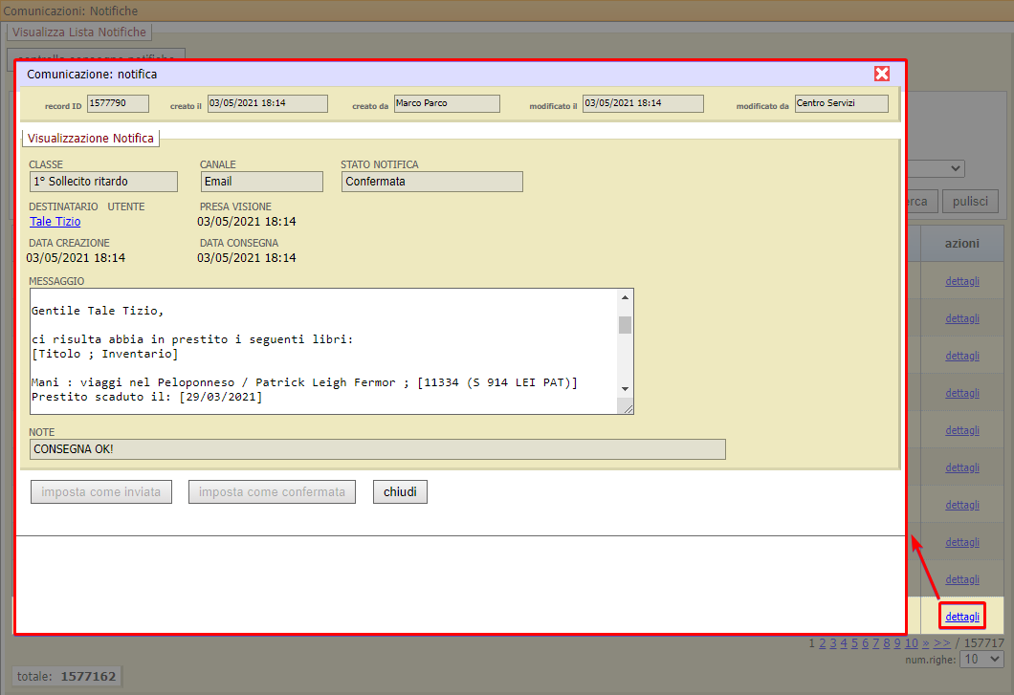This screenshot has height=695, width=1014.
Task: Click inside the NOTE field
Action: [x=377, y=449]
